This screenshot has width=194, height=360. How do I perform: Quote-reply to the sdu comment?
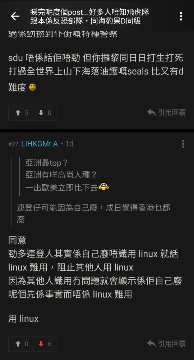pos(166,112)
